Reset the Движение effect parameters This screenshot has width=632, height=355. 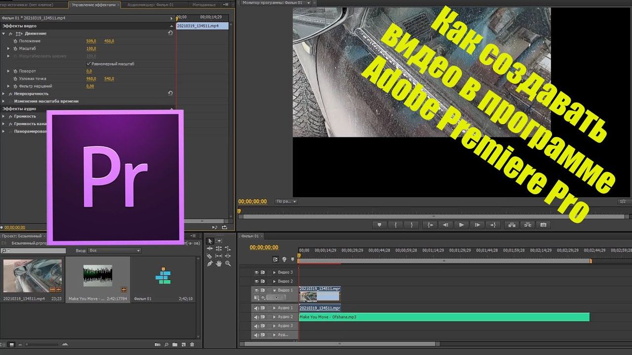click(x=170, y=33)
